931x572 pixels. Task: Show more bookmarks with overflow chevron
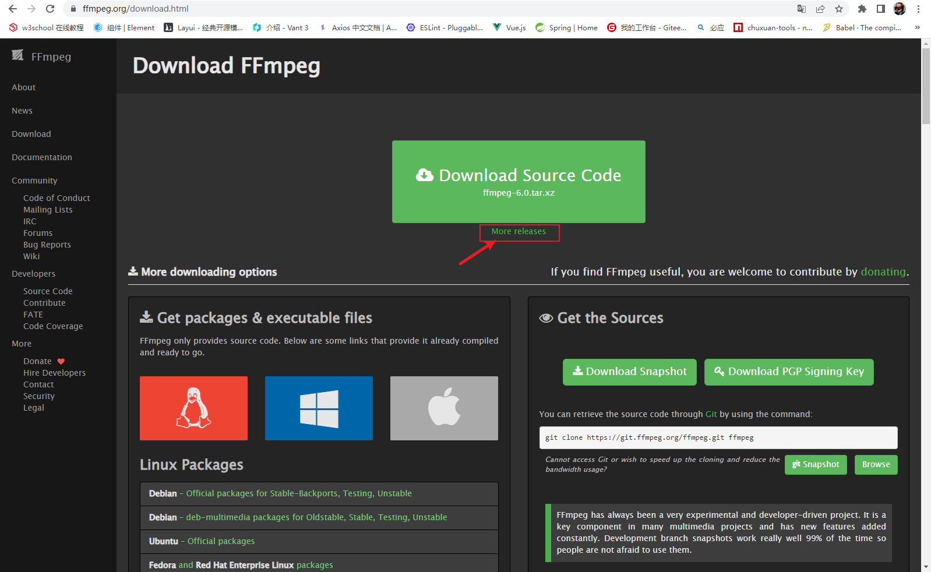point(918,27)
